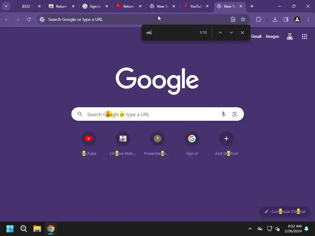Click Customize Chrome button
This screenshot has height=236, width=315.
click(285, 211)
